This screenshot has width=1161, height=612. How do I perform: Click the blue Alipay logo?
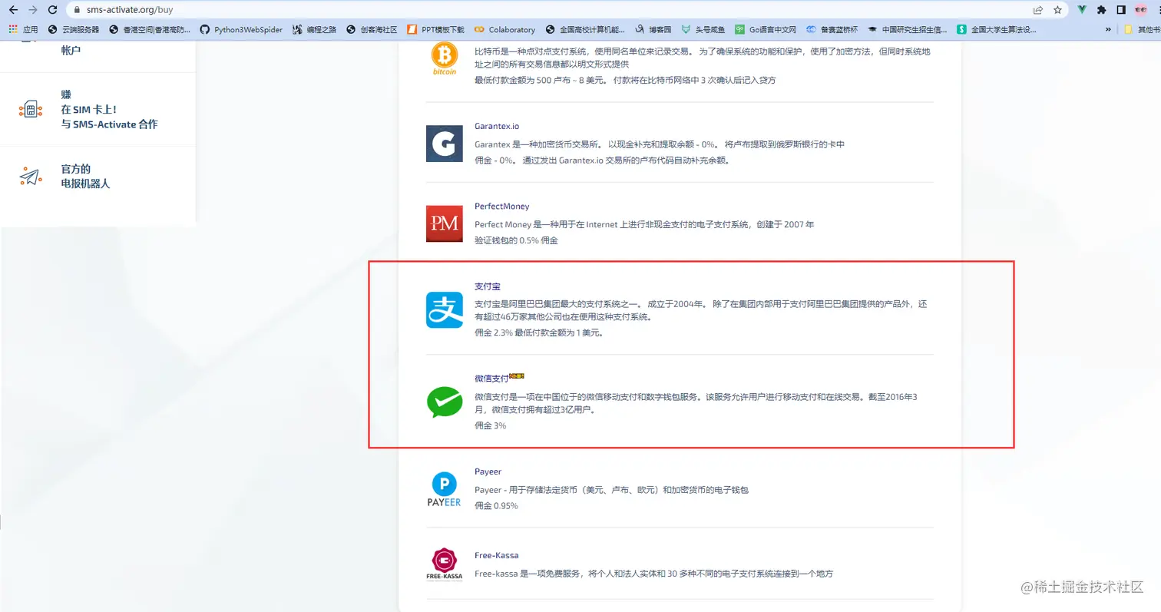tap(444, 311)
